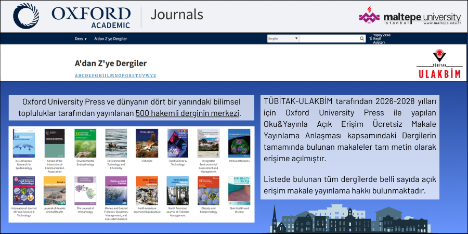This screenshot has width=468, height=234.
Task: Open the Environmental Endocrinology cover image
Action: click(85, 144)
